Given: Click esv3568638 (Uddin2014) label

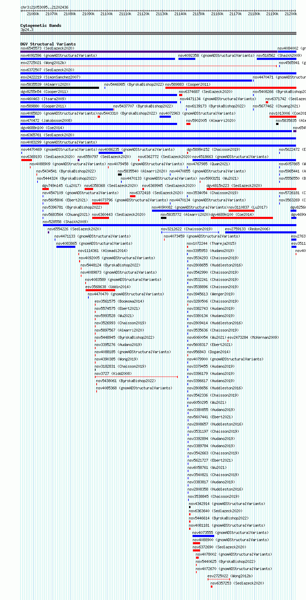Looking at the screenshot, I should pyautogui.click(x=108, y=287).
